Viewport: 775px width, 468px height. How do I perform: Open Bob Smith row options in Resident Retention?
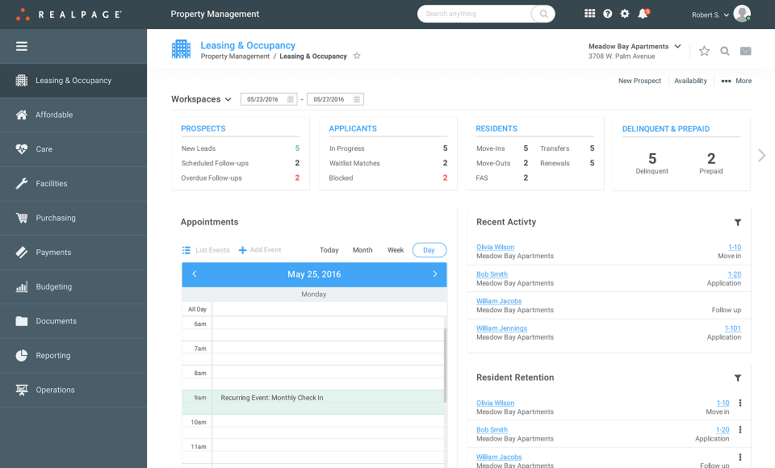740,430
